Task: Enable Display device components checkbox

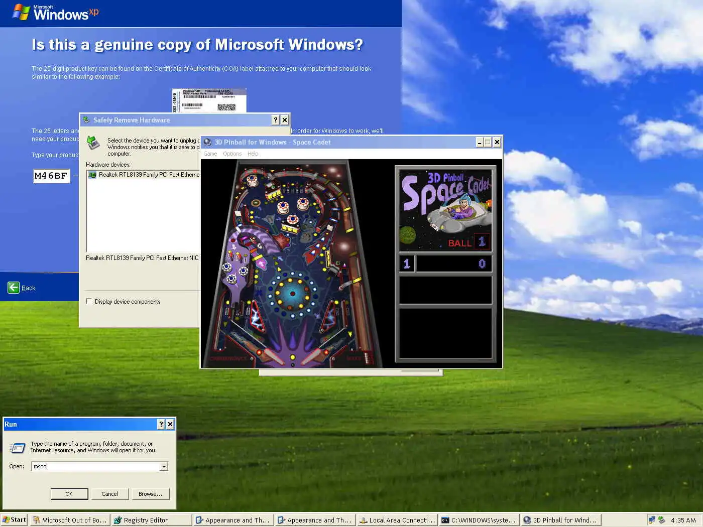Action: click(x=89, y=302)
